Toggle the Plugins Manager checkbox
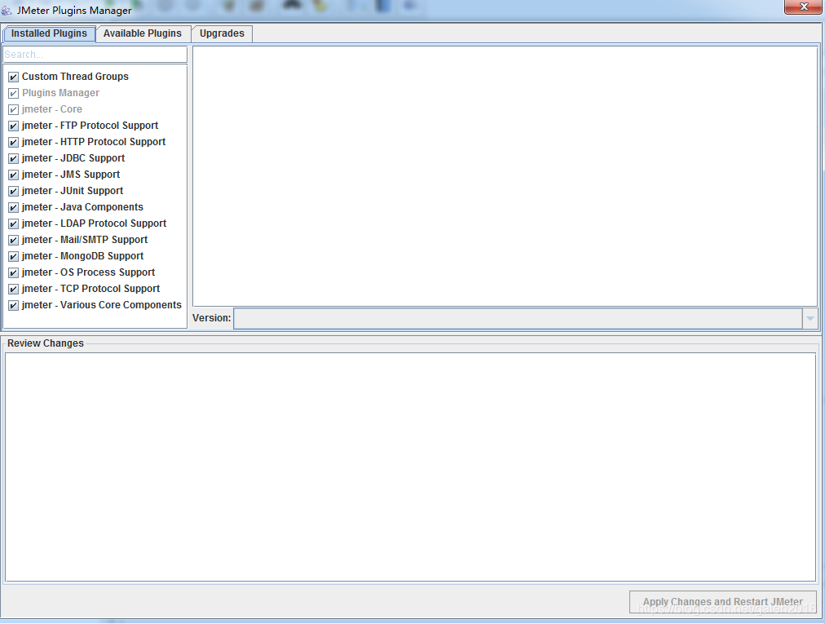This screenshot has height=624, width=825. pyautogui.click(x=14, y=93)
